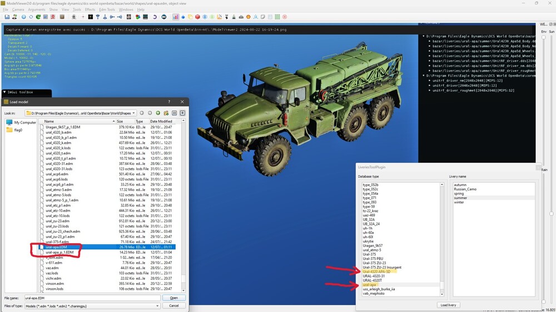The image size is (556, 312).
Task: Select Ural-4320 APA-5D in Database type list
Action: (x=376, y=271)
